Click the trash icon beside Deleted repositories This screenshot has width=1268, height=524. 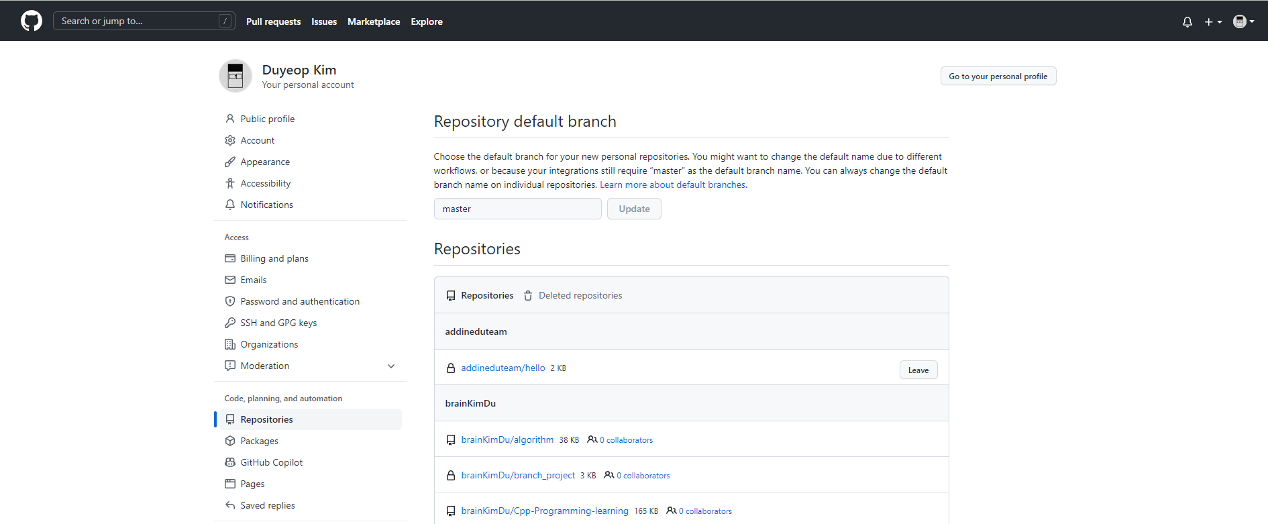click(528, 295)
